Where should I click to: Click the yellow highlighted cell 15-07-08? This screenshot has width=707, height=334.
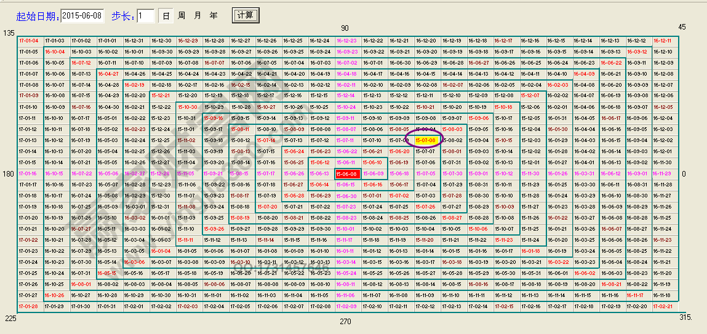[425, 140]
